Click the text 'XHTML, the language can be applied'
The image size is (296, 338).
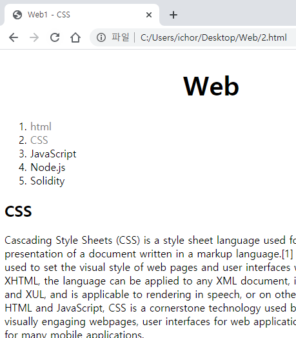coord(92,281)
